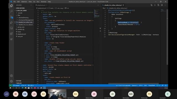Image resolution: width=177 pixels, height=99 pixels.
Task: Open the Search view in activity bar
Action: click(x=11, y=11)
